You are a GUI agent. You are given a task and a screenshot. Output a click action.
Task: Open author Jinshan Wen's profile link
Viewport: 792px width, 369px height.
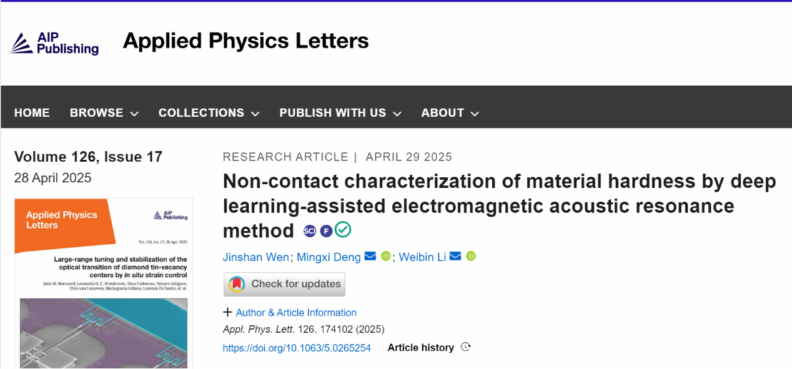(256, 257)
